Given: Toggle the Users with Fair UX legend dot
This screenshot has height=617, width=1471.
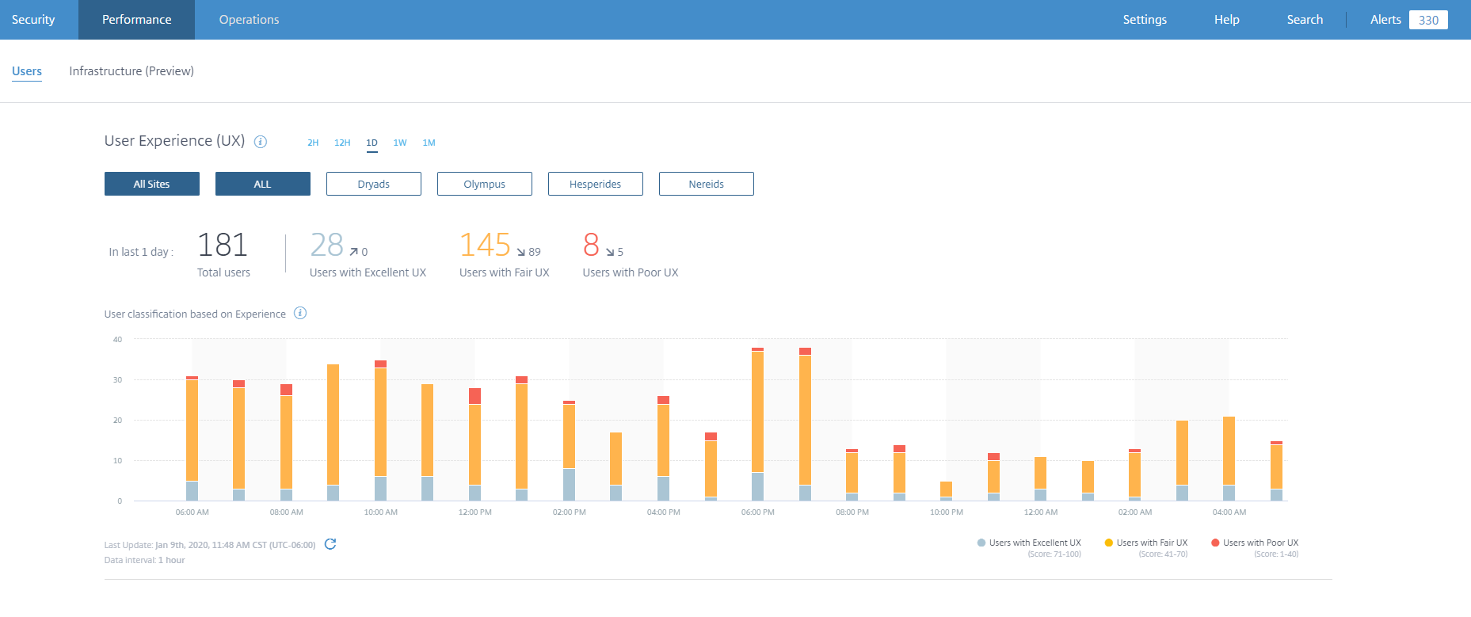Looking at the screenshot, I should (1109, 543).
